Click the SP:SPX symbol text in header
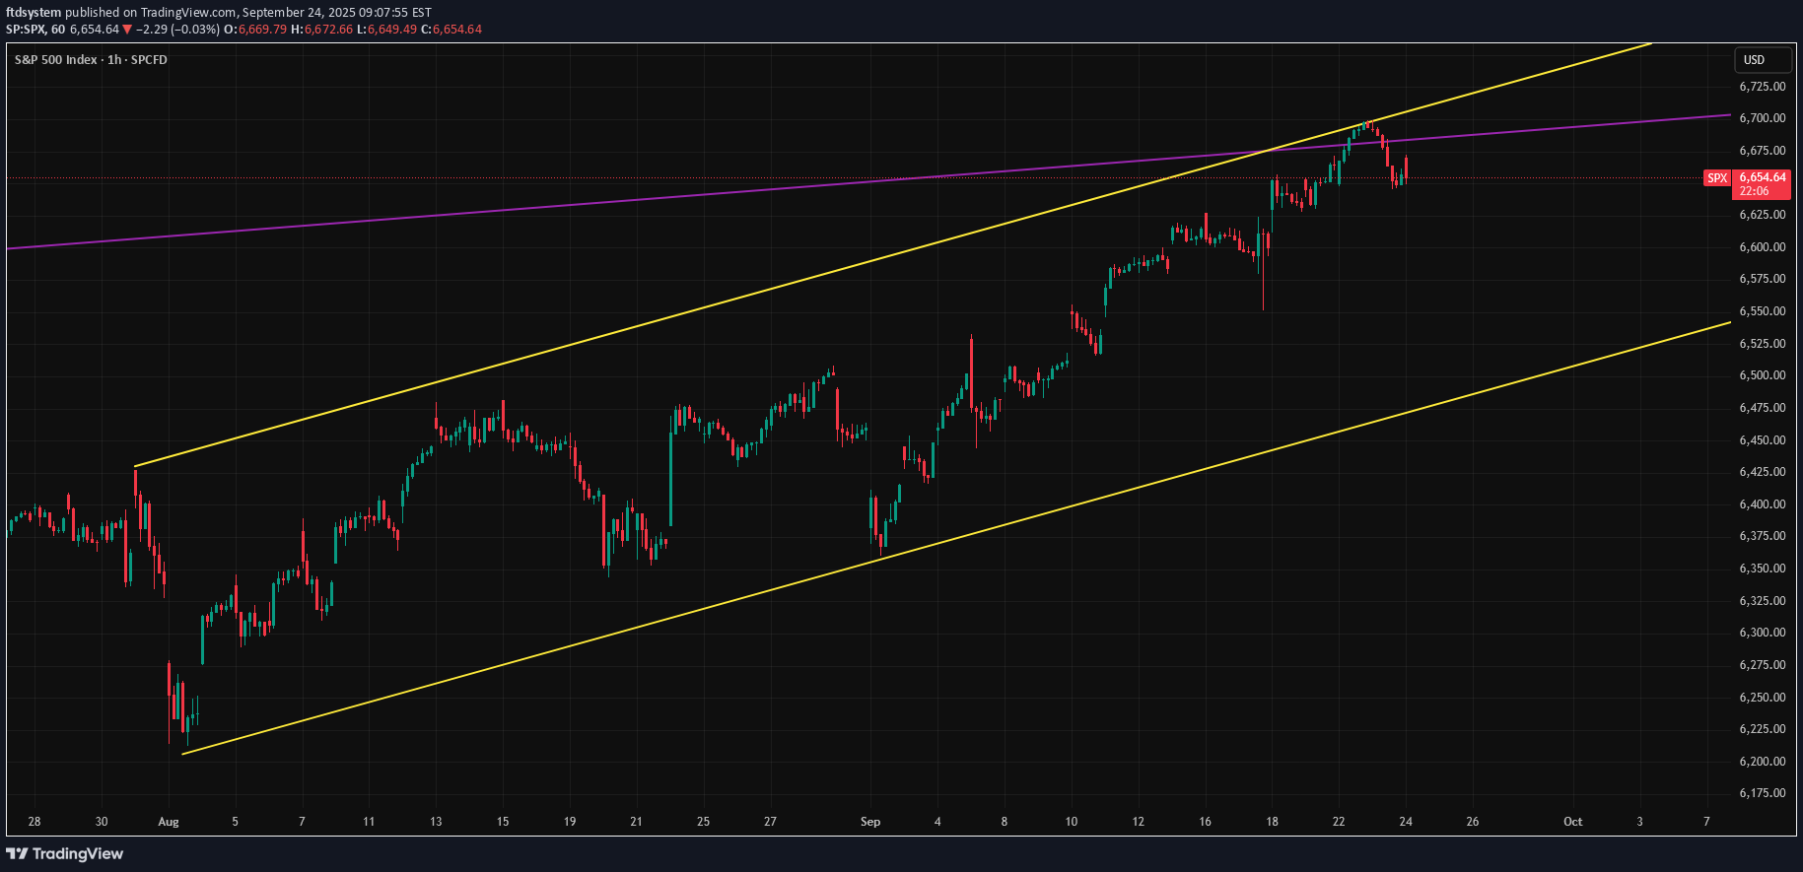The height and width of the screenshot is (872, 1803). pyautogui.click(x=26, y=30)
